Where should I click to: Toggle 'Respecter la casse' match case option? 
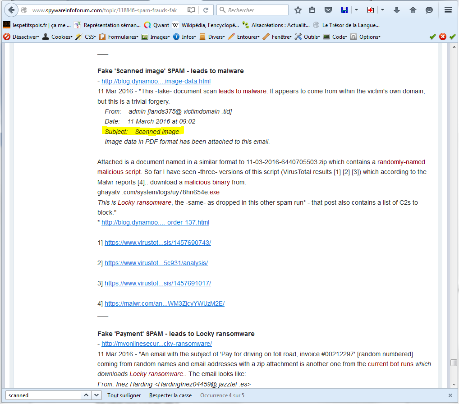point(170,395)
